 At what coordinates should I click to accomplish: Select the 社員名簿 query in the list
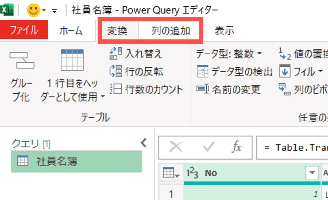click(76, 161)
